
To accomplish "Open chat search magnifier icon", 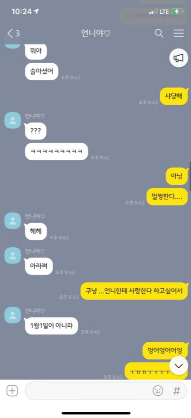I will coord(159,33).
